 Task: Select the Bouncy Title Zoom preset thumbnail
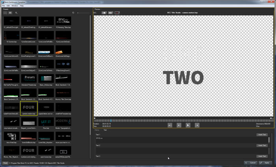[x=63, y=93]
